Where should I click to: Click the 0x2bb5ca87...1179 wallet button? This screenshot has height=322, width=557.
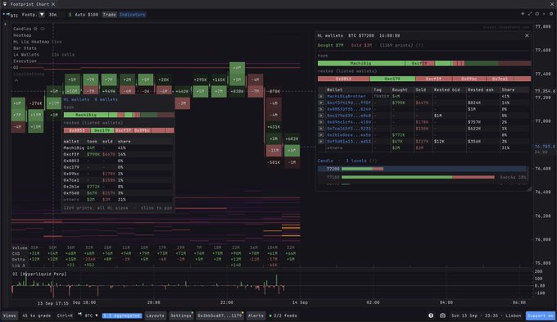pyautogui.click(x=220, y=315)
